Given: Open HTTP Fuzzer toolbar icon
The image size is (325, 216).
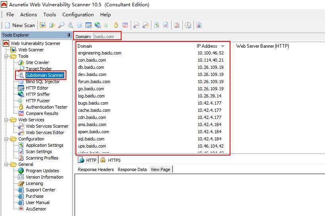Looking at the screenshot, I should (106, 25).
